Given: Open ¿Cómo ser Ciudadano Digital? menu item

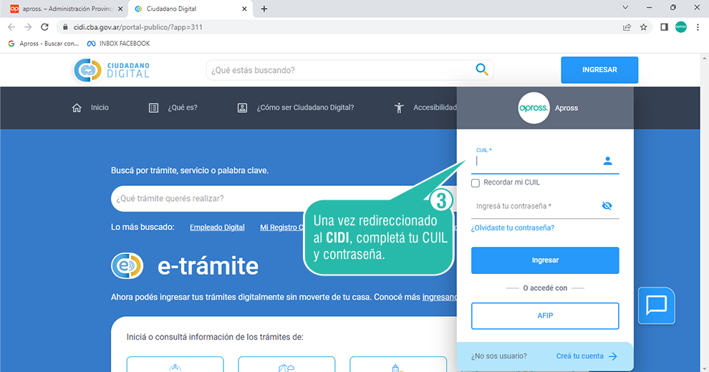Looking at the screenshot, I should [296, 108].
